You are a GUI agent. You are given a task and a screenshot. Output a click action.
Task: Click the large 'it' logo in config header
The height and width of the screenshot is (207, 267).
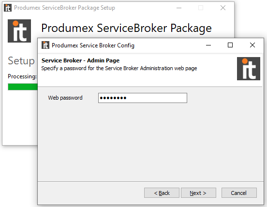(249, 69)
